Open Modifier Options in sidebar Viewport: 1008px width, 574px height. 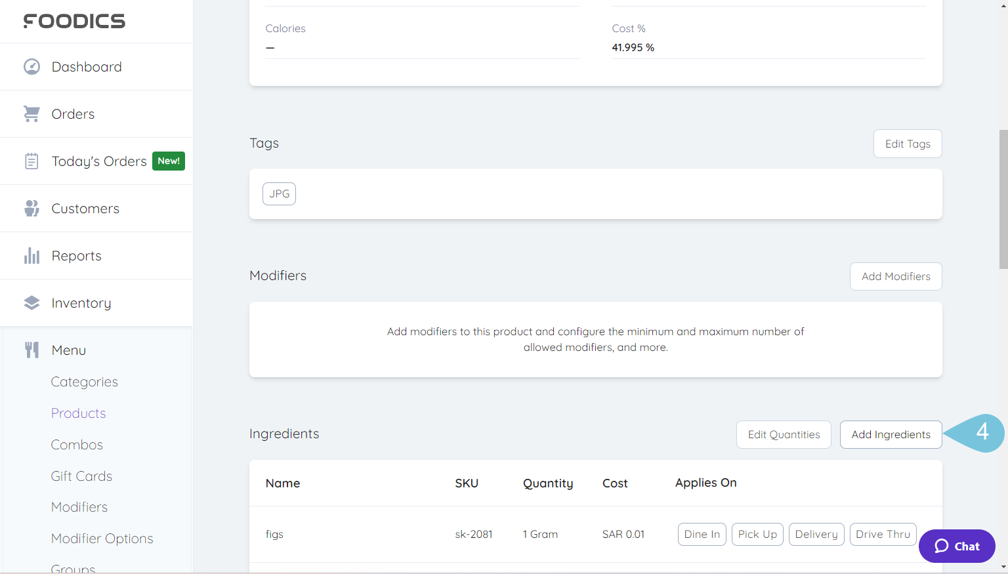[x=102, y=539]
